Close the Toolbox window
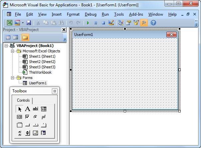This screenshot has height=148, width=201. point(55,91)
